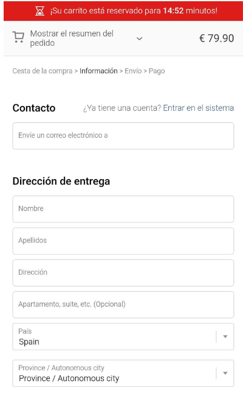This screenshot has width=243, height=396.
Task: Go to Cesta de la compra breadcrumb
Action: pyautogui.click(x=43, y=71)
